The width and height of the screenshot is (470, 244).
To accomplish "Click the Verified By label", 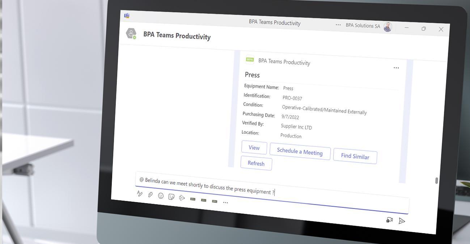I will tap(253, 123).
